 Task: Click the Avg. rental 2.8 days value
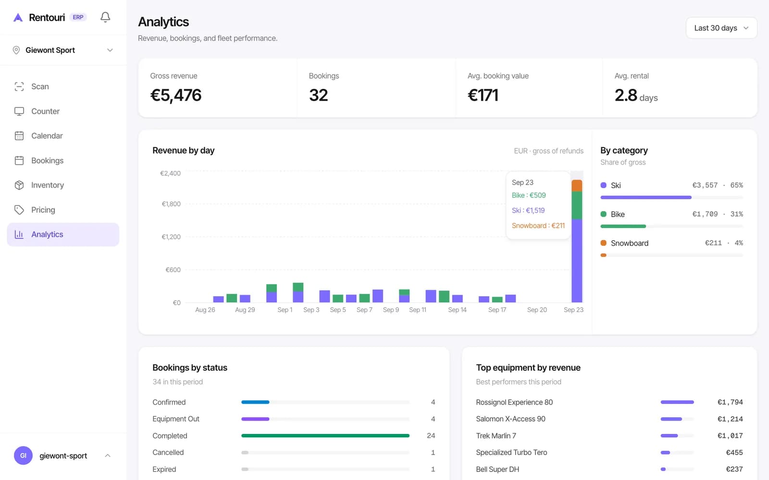click(636, 96)
